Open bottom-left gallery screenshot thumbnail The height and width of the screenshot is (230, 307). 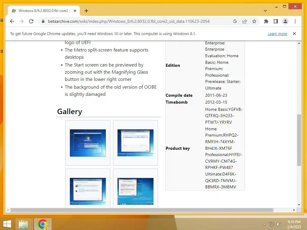(88, 191)
